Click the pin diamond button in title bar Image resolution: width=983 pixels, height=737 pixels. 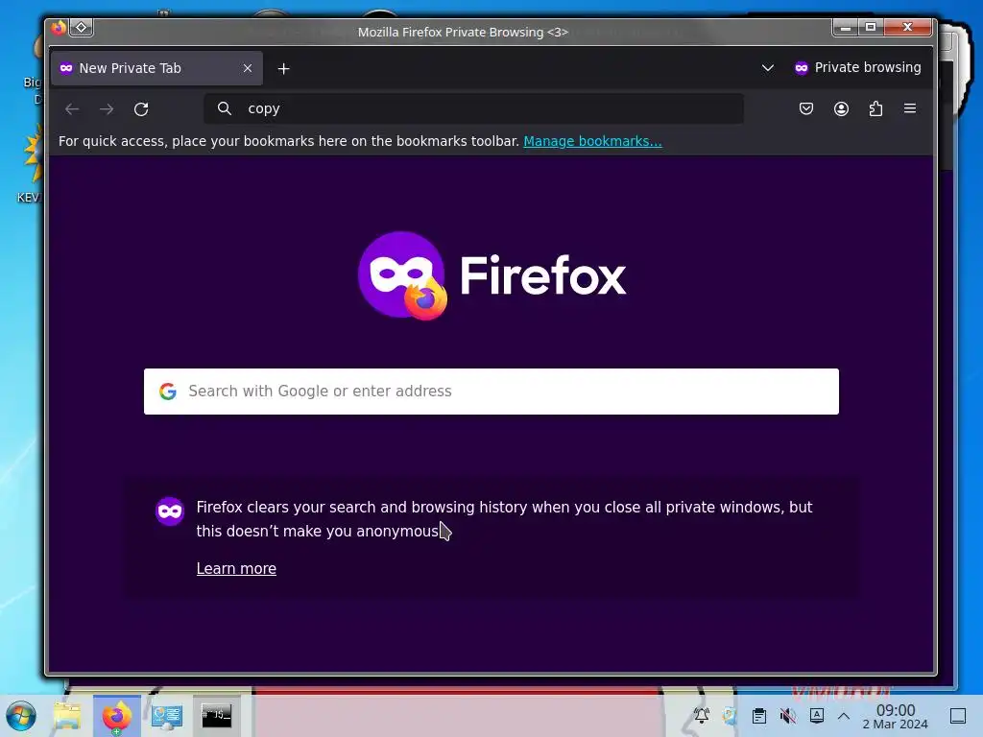(82, 28)
